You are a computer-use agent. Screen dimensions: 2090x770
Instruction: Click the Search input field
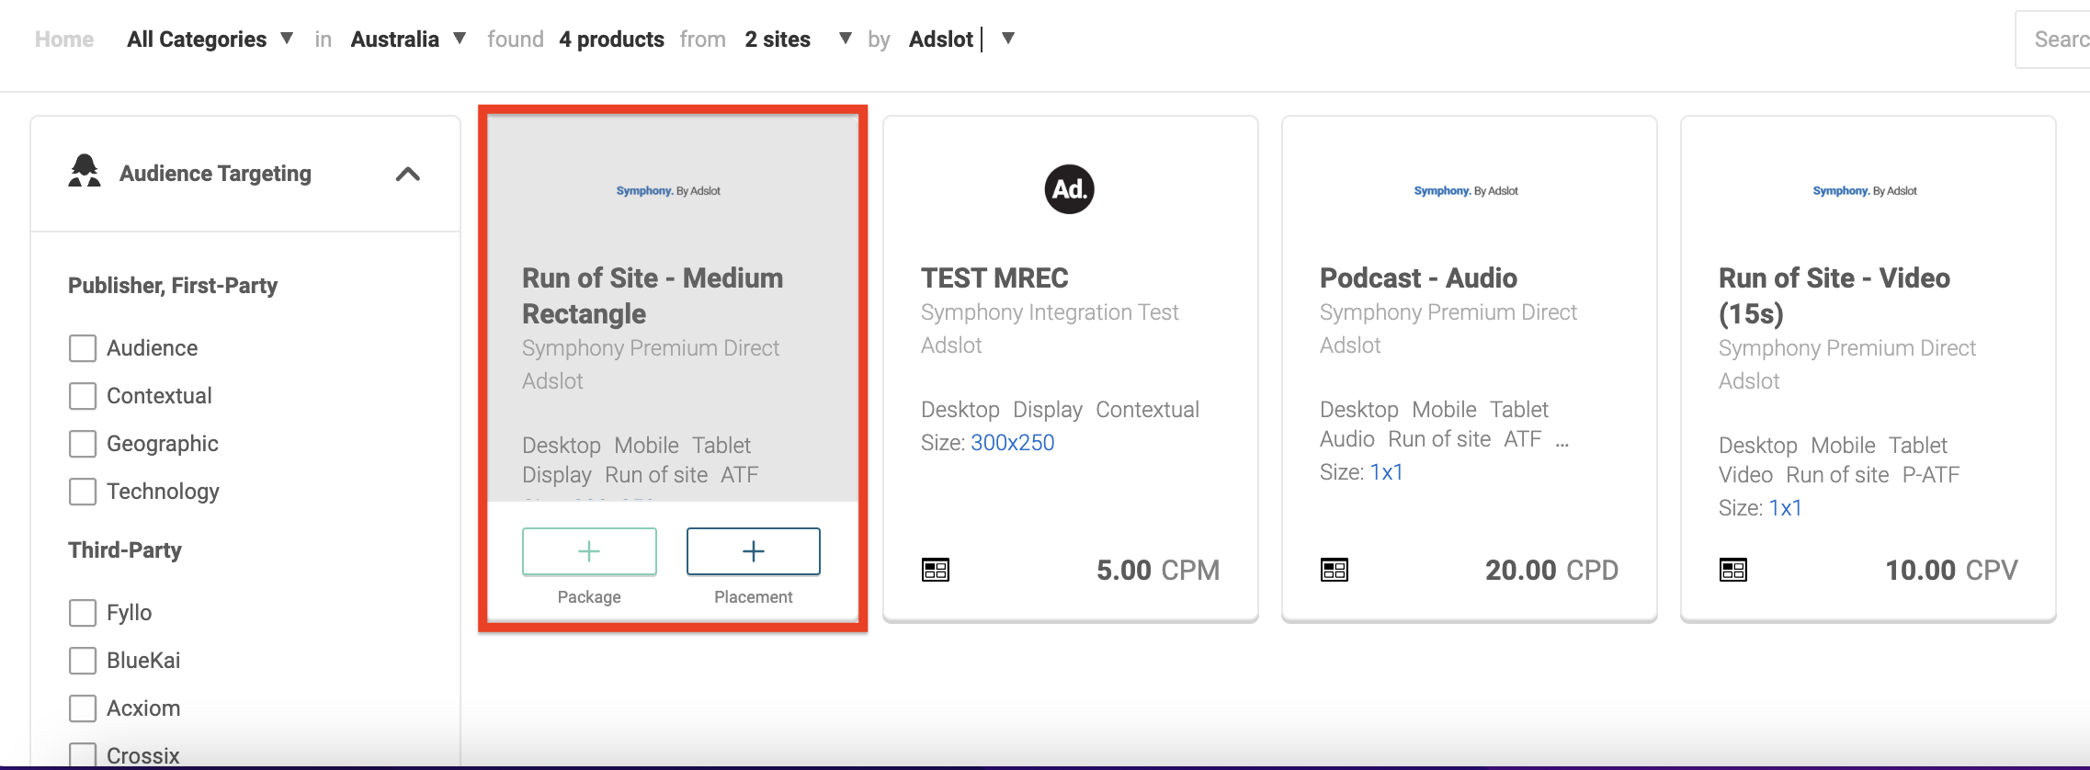tap(2053, 40)
